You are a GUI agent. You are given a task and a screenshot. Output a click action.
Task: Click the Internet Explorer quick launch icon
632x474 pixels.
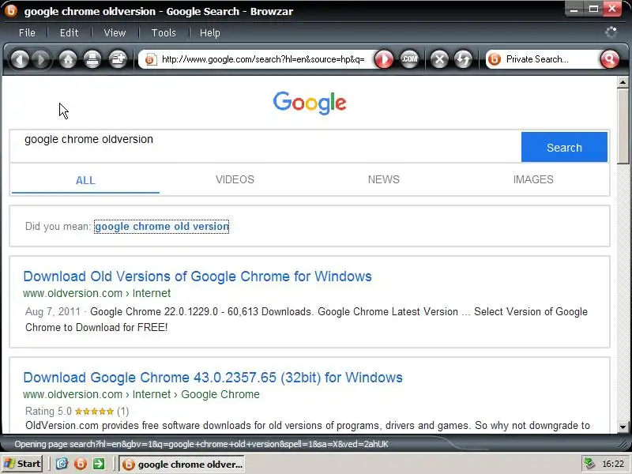(62, 464)
